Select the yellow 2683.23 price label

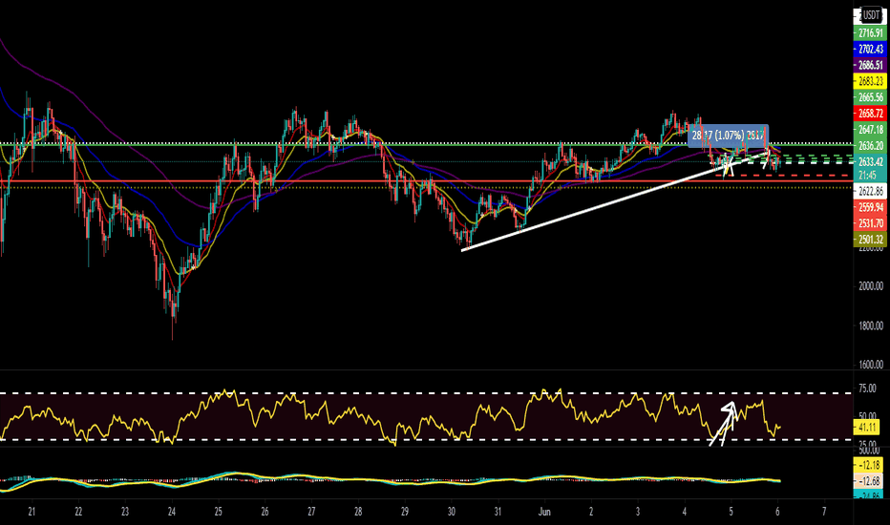click(x=870, y=81)
